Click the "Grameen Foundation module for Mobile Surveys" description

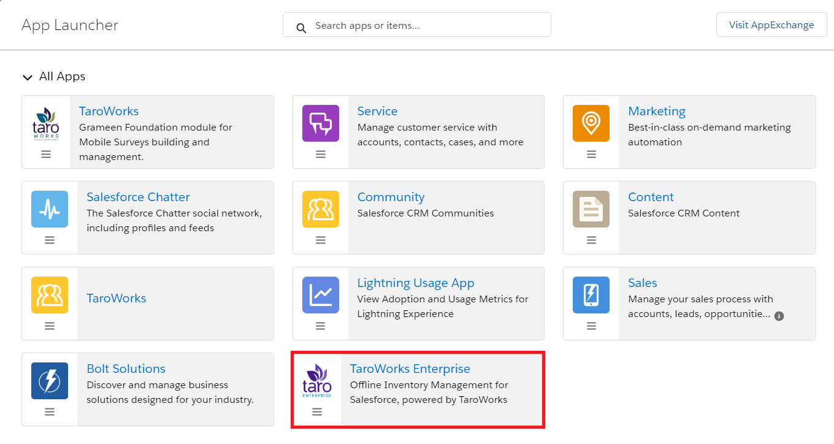pos(156,142)
